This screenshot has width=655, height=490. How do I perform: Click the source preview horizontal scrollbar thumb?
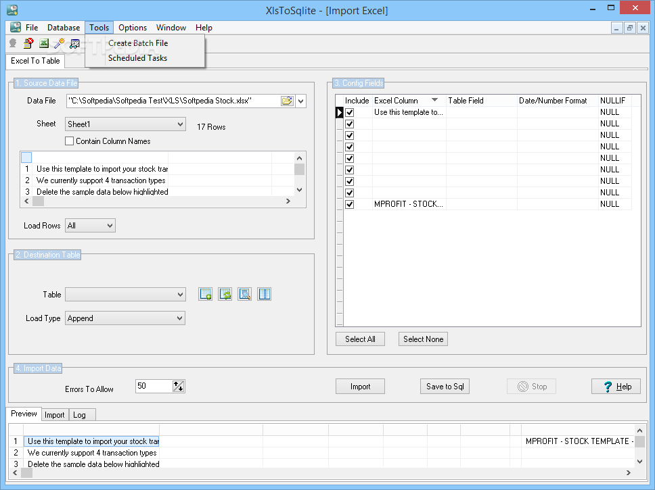click(38, 201)
